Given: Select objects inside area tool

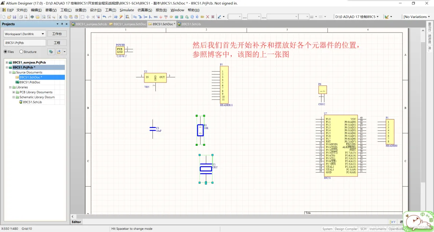Looking at the screenshot, I should point(82,17).
